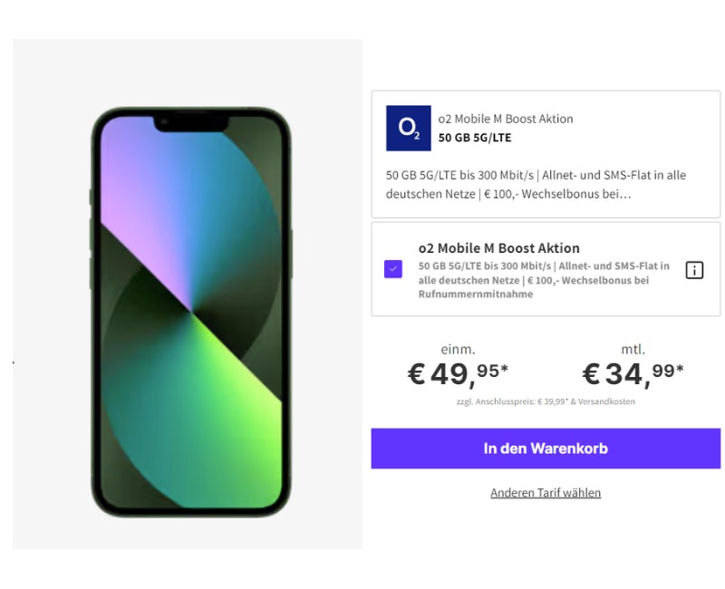Open the tariff info icon
Viewport: 725px width, 589px height.
point(694,270)
